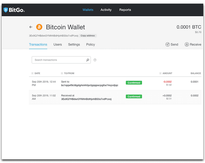
Task: Click the Copy address button
Action: click(88, 35)
